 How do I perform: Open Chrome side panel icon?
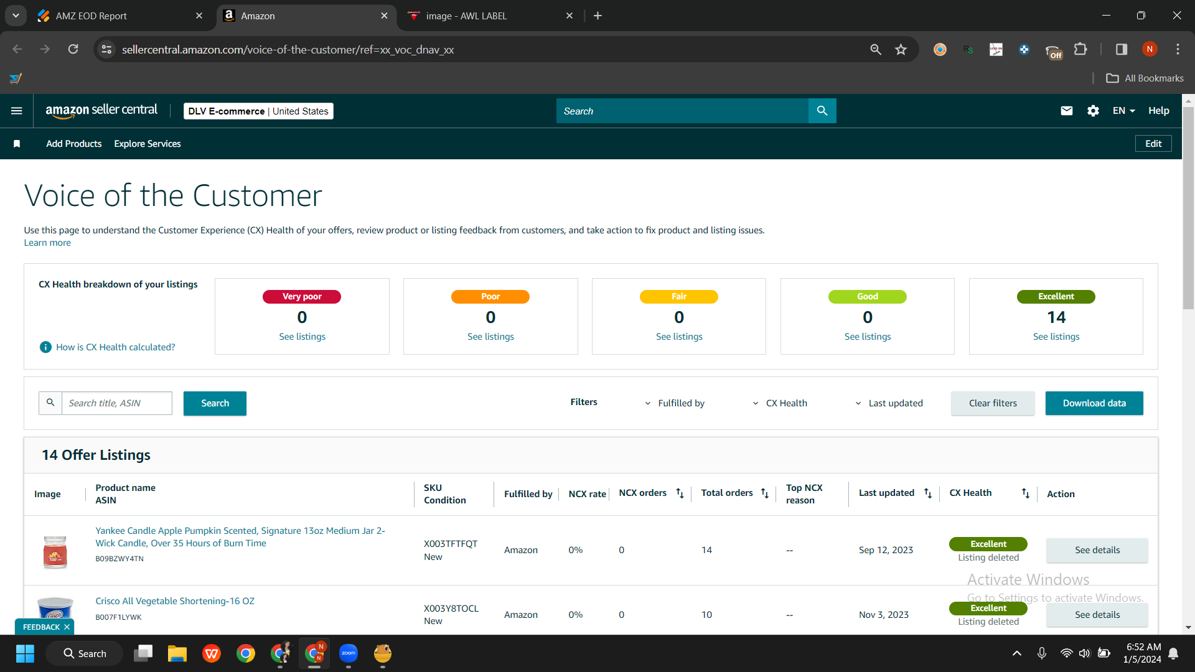[x=1122, y=49]
